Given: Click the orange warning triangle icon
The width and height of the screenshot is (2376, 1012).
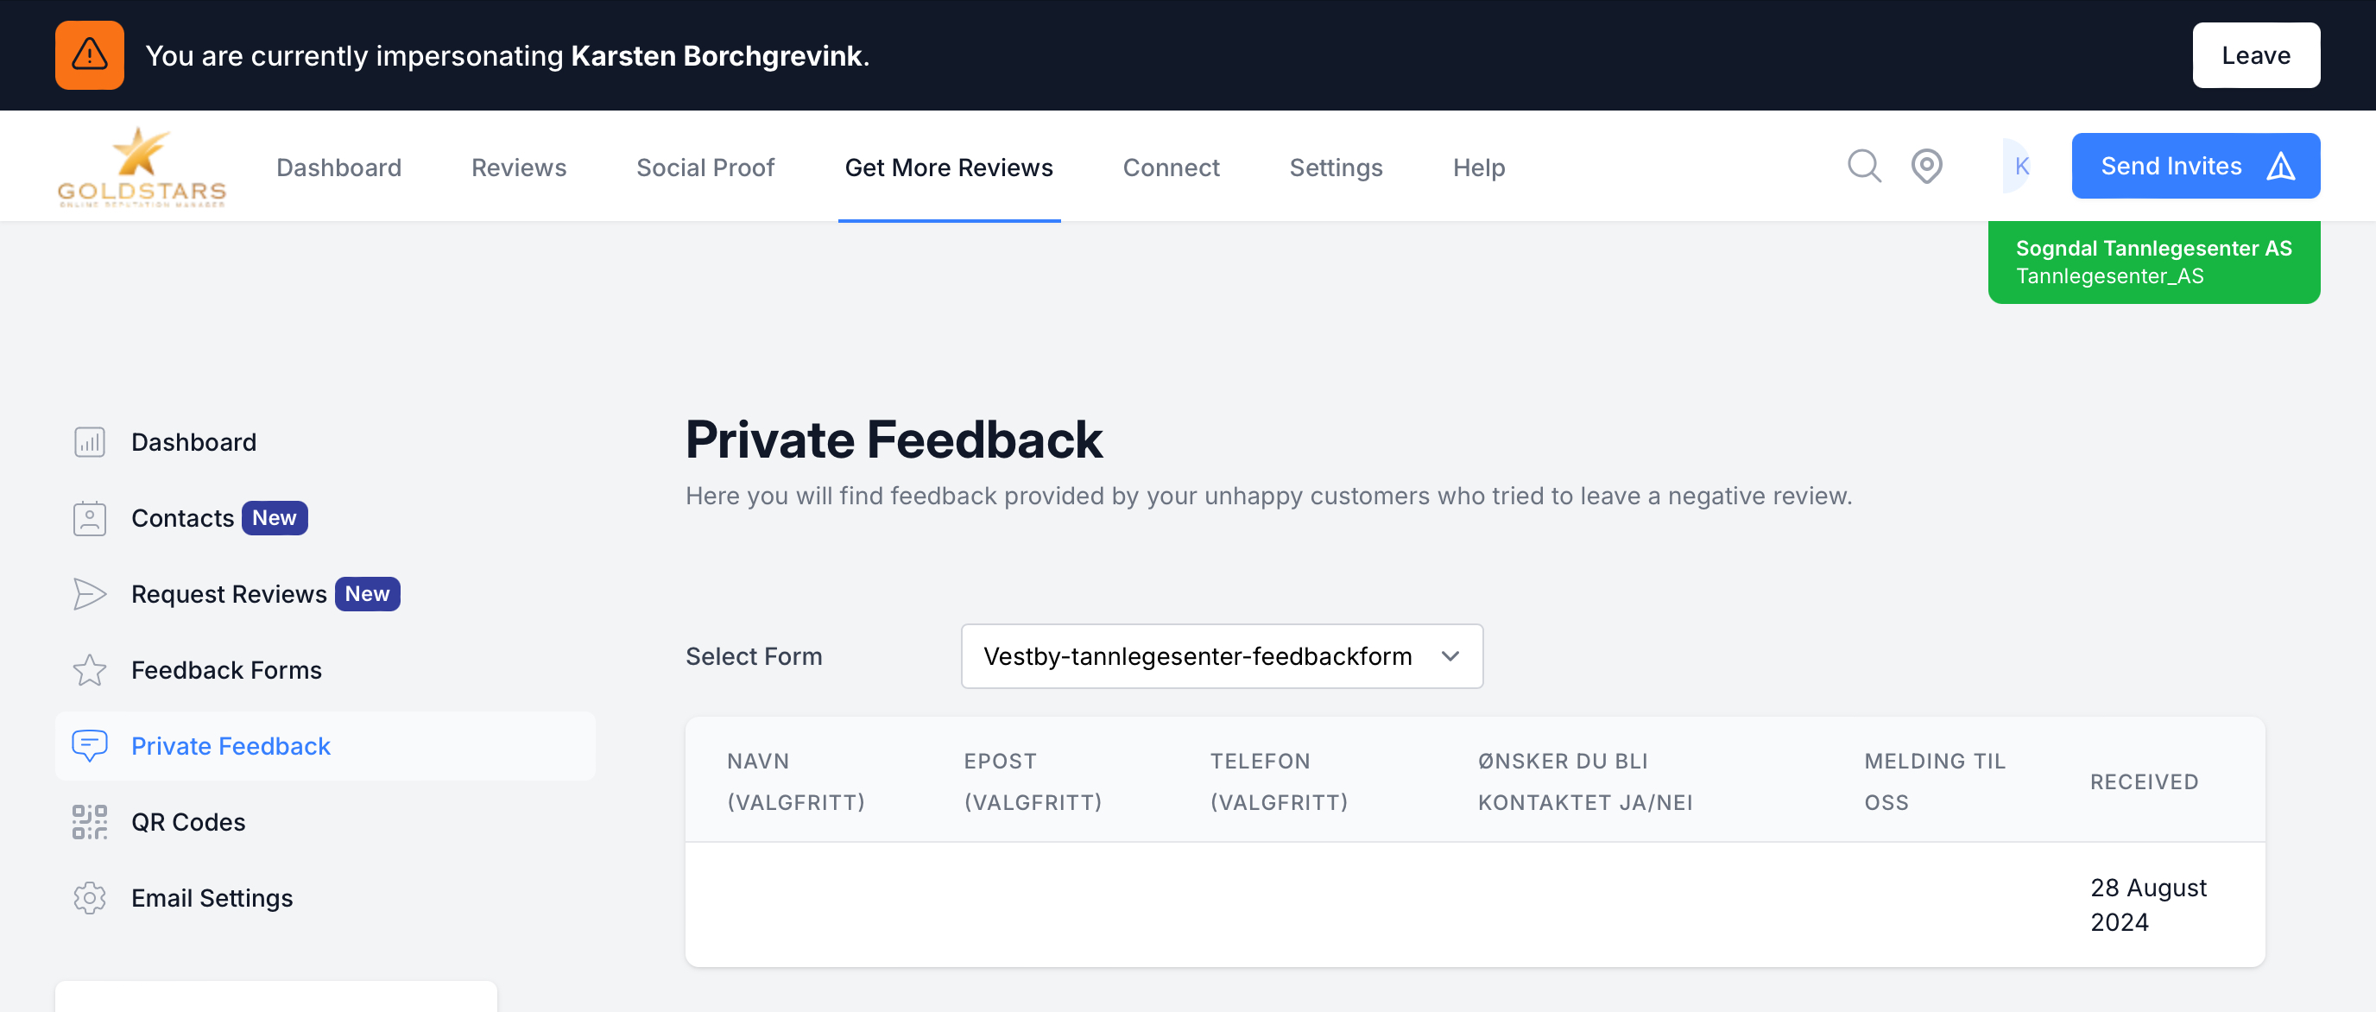Looking at the screenshot, I should pos(90,55).
